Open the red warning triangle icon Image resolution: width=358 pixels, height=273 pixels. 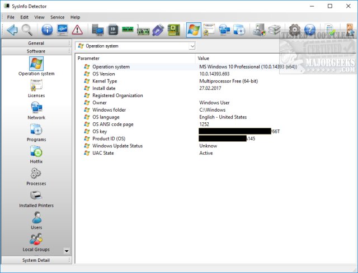click(77, 30)
